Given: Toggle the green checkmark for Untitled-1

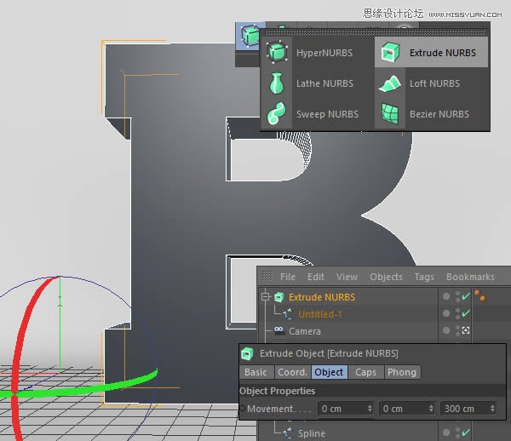Looking at the screenshot, I should pyautogui.click(x=466, y=314).
